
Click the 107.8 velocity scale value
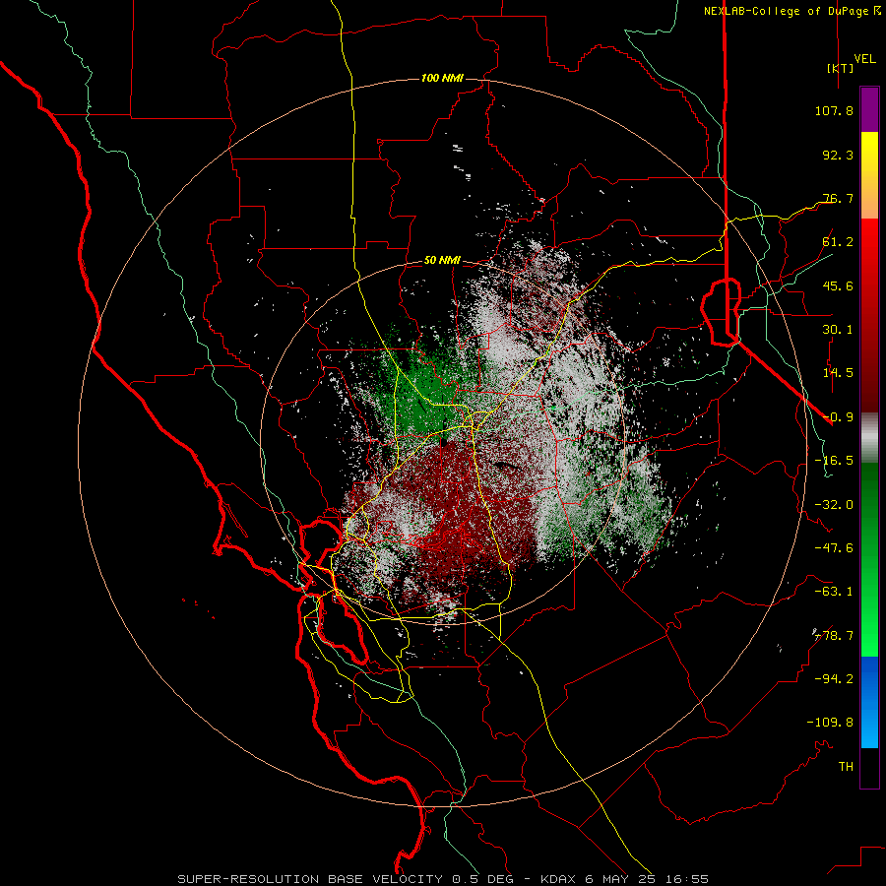[834, 110]
